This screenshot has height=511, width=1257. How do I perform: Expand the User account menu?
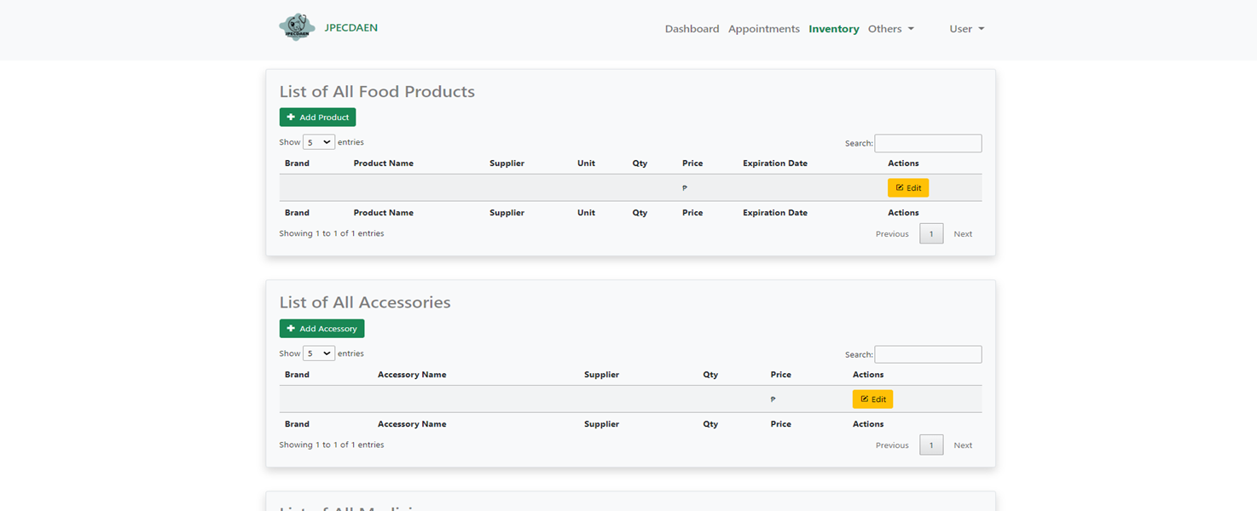point(967,29)
